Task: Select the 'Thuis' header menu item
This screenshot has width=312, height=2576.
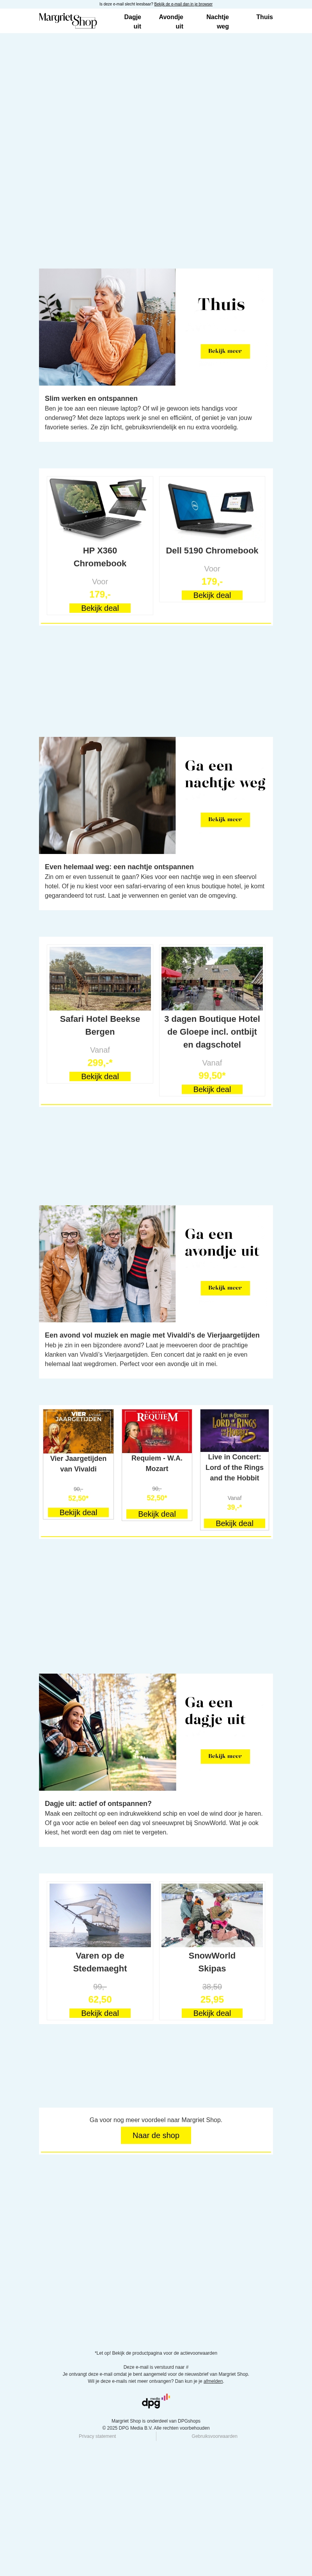Action: [264, 17]
